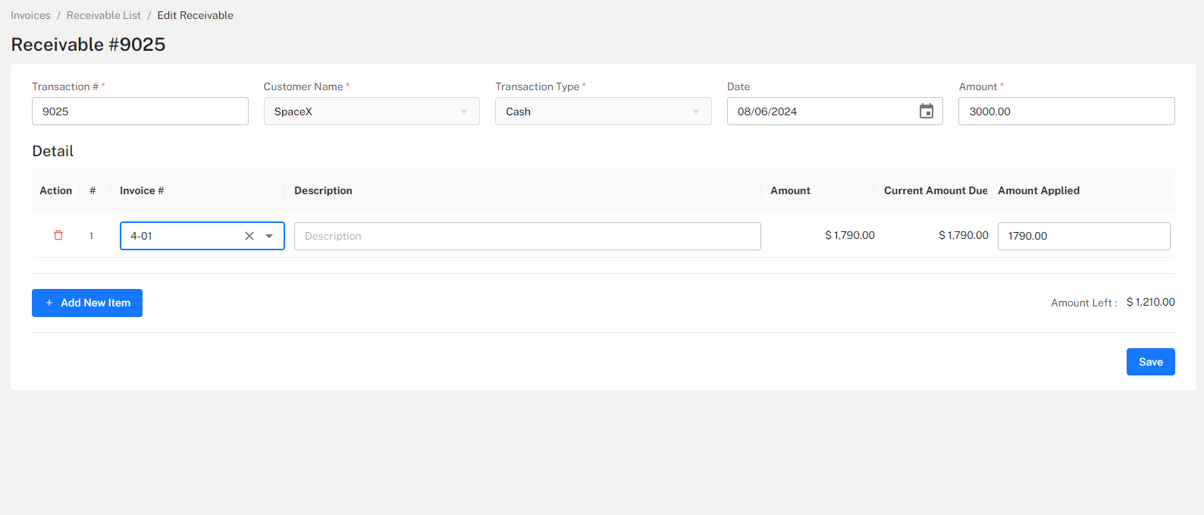1204x515 pixels.
Task: Select the Invoice # column header
Action: 142,190
